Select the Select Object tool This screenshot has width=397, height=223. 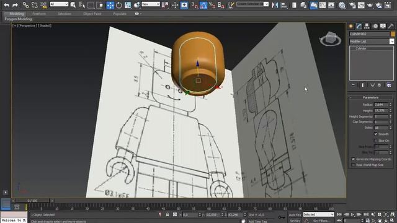click(x=73, y=5)
